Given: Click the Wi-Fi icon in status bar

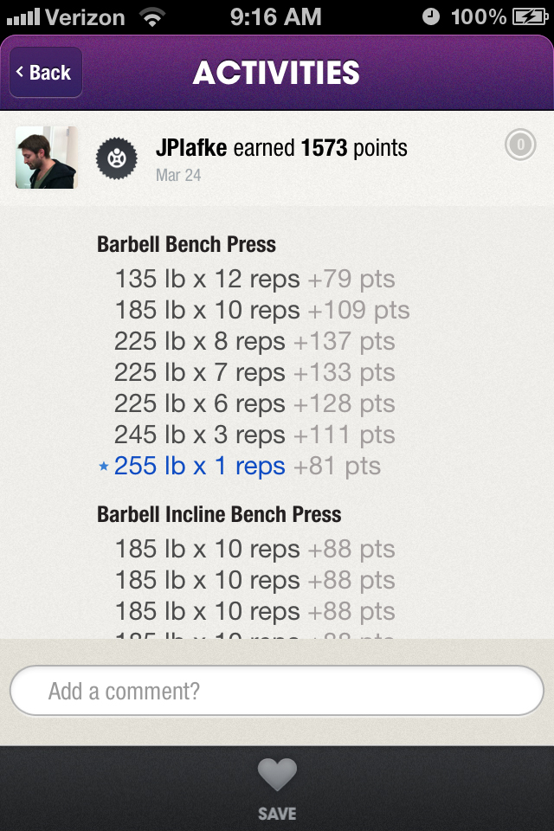Looking at the screenshot, I should click(x=154, y=16).
